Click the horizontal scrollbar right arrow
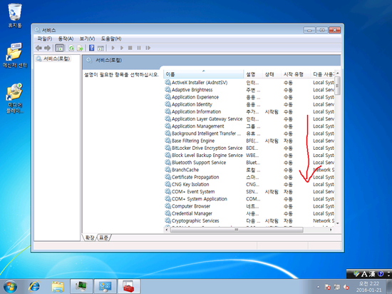 [331, 230]
